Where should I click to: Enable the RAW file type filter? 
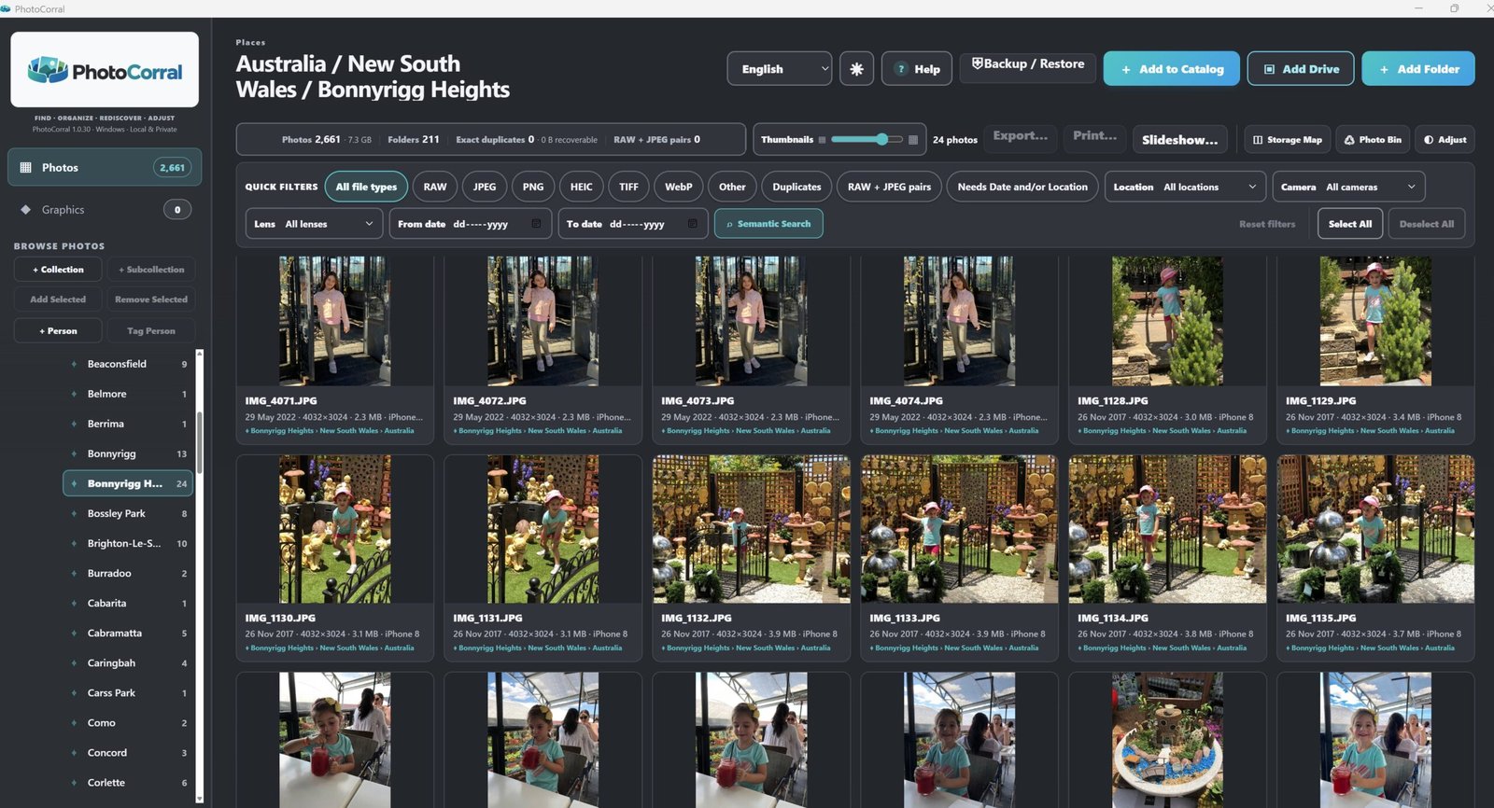pos(435,187)
